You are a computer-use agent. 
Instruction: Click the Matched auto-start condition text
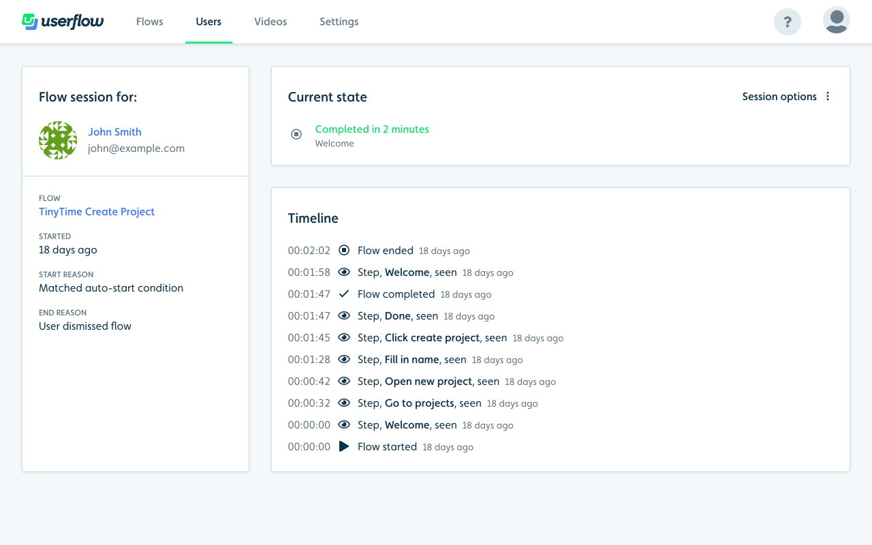111,287
